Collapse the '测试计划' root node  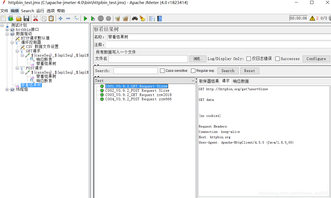click(2, 25)
